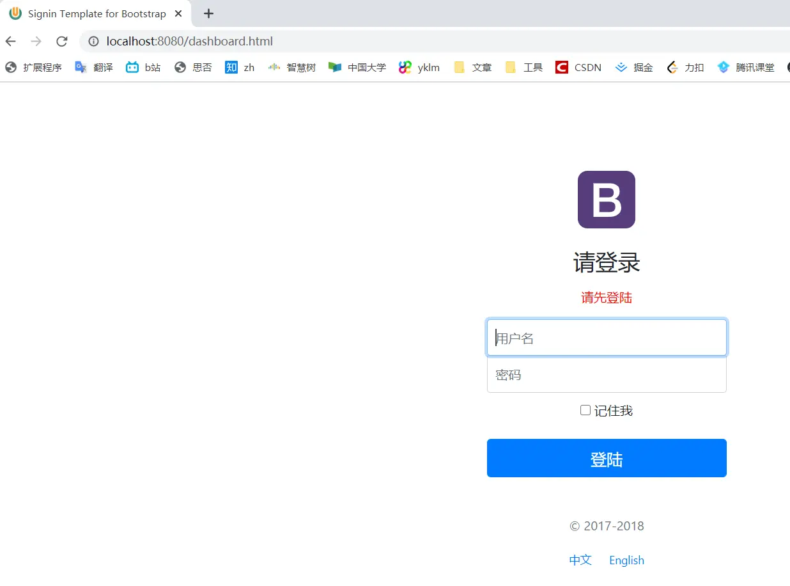The image size is (790, 586).
Task: Click the © 2017-2018 copyright text
Action: tap(607, 527)
